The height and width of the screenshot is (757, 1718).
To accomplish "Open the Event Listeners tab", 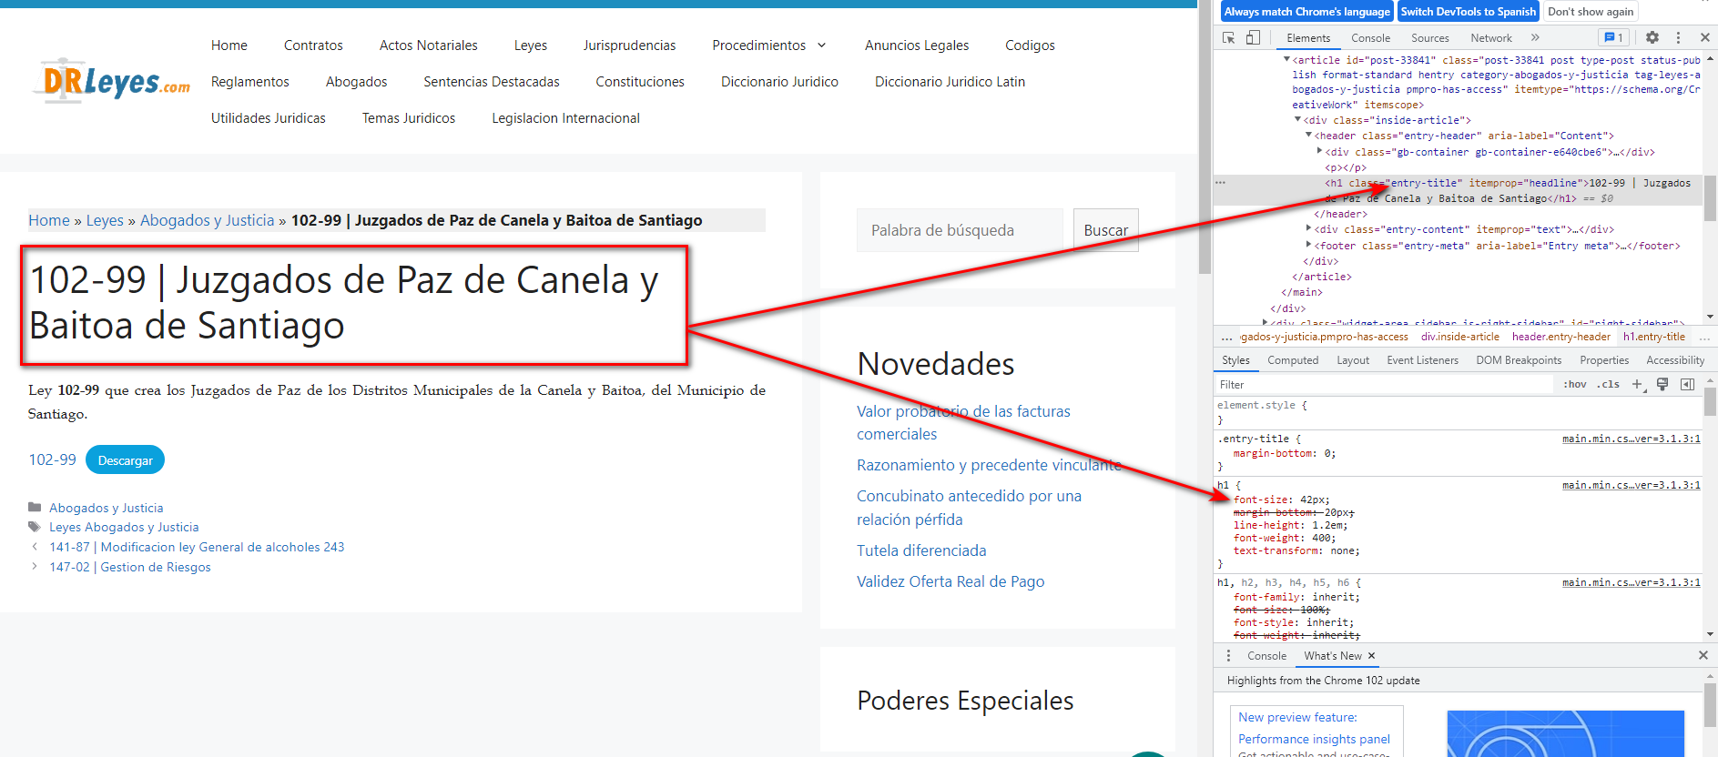I will (1422, 360).
